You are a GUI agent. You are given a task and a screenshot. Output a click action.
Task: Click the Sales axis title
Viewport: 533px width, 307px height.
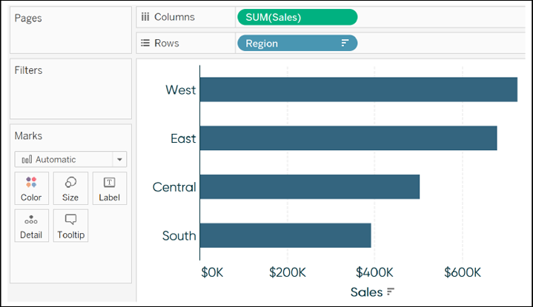pyautogui.click(x=366, y=292)
